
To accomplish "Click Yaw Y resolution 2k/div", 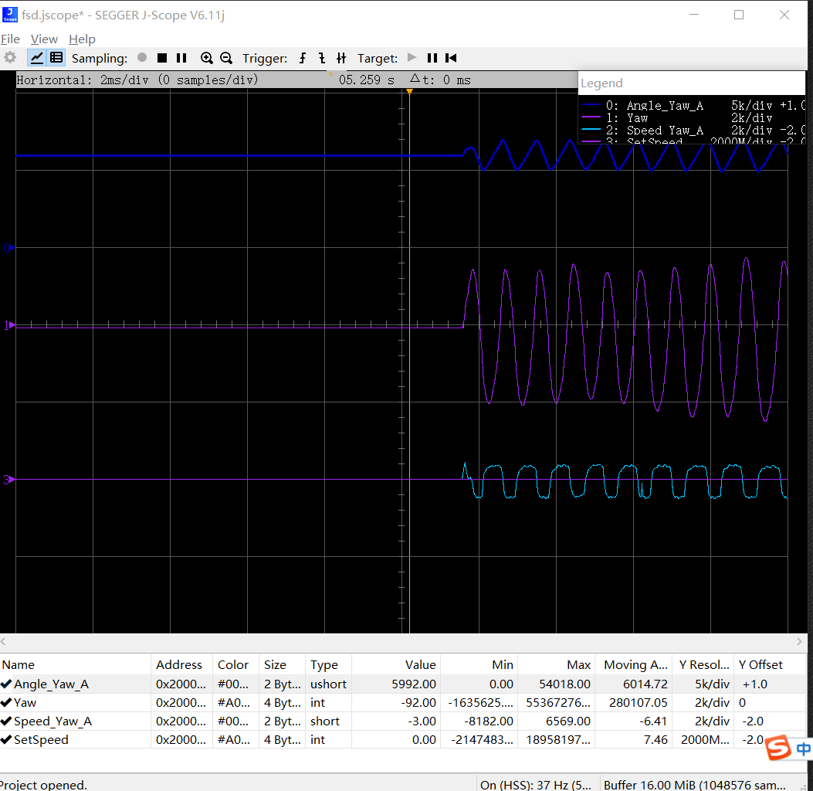I will 703,703.
